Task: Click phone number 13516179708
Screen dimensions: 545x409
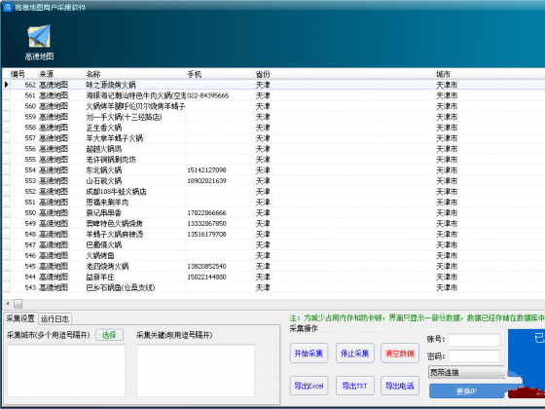Action: pyautogui.click(x=206, y=235)
